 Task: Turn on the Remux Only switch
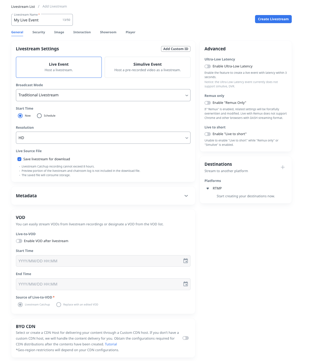tap(208, 103)
